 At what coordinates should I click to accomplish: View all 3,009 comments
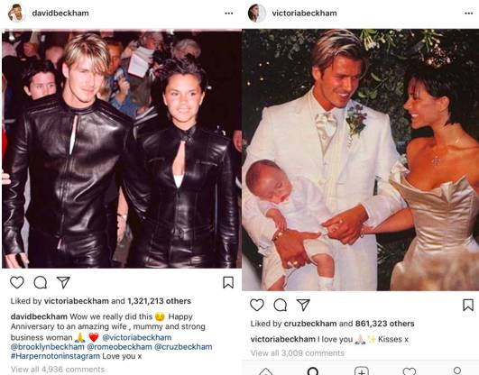coord(298,353)
